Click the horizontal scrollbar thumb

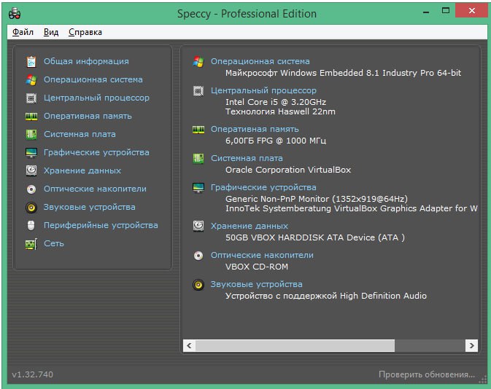(295, 345)
